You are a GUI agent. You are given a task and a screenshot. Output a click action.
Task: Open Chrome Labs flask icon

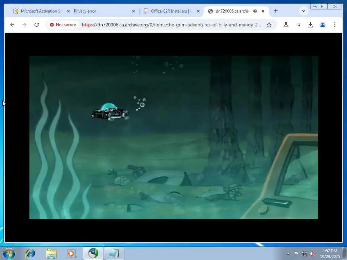(x=286, y=25)
